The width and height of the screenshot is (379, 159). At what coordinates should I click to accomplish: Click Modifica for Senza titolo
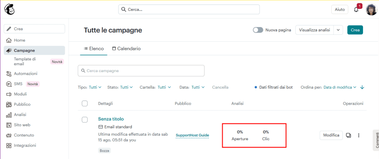point(331,135)
